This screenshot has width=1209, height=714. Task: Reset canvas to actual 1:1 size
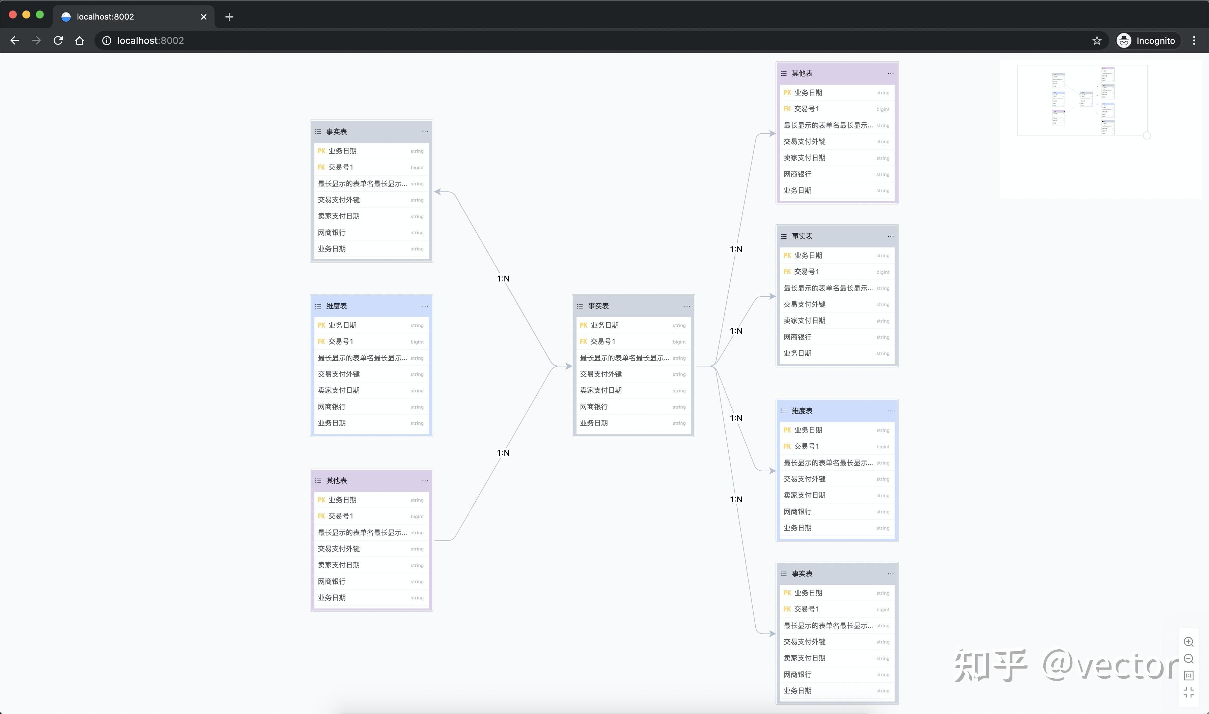pos(1188,676)
